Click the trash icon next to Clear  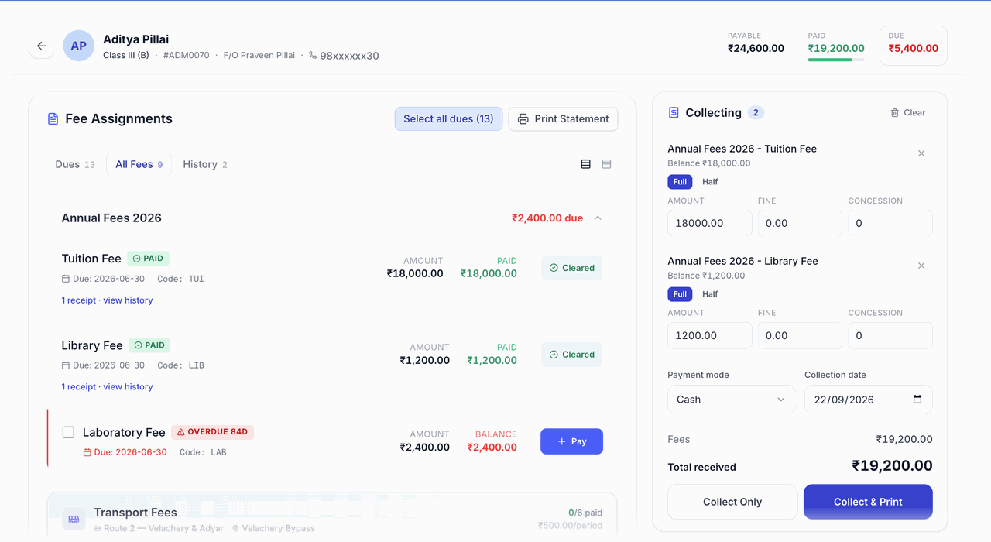895,112
